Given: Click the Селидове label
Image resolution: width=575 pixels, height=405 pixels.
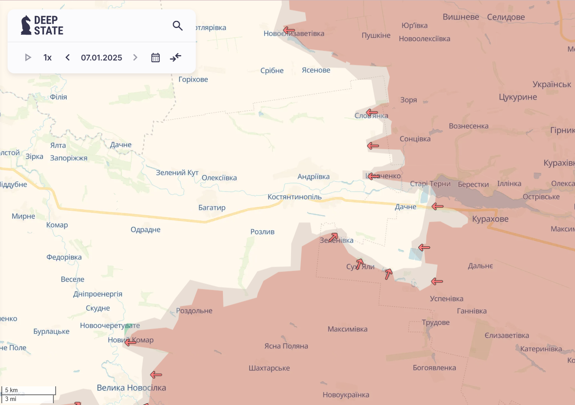Looking at the screenshot, I should pyautogui.click(x=506, y=17).
